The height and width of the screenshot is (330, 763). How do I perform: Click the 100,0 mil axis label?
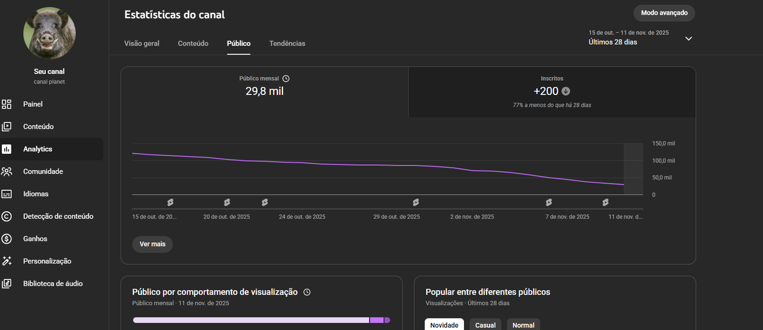click(x=663, y=161)
